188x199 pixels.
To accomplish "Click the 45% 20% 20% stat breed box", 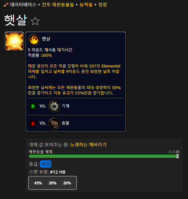I will point(53,183).
